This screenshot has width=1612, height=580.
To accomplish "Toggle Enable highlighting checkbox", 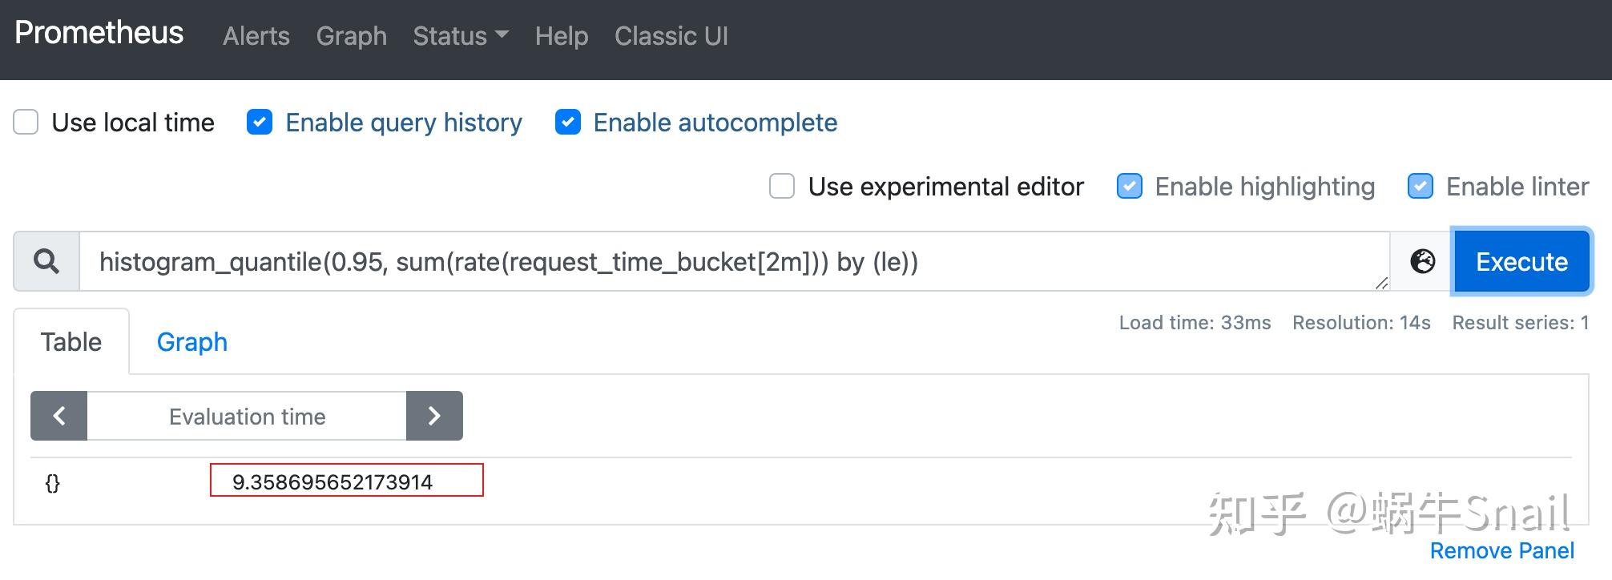I will 1130,187.
